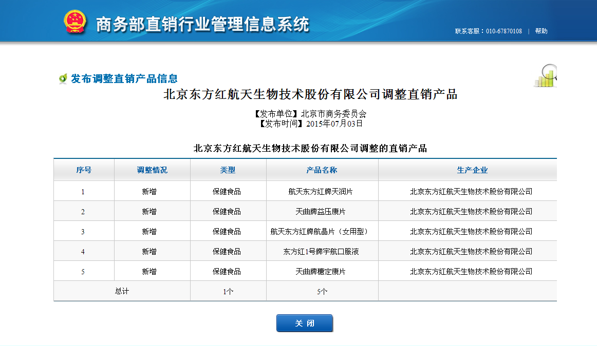The width and height of the screenshot is (597, 346).
Task: Select product 东方红1号牌宇航口服液
Action: point(320,252)
